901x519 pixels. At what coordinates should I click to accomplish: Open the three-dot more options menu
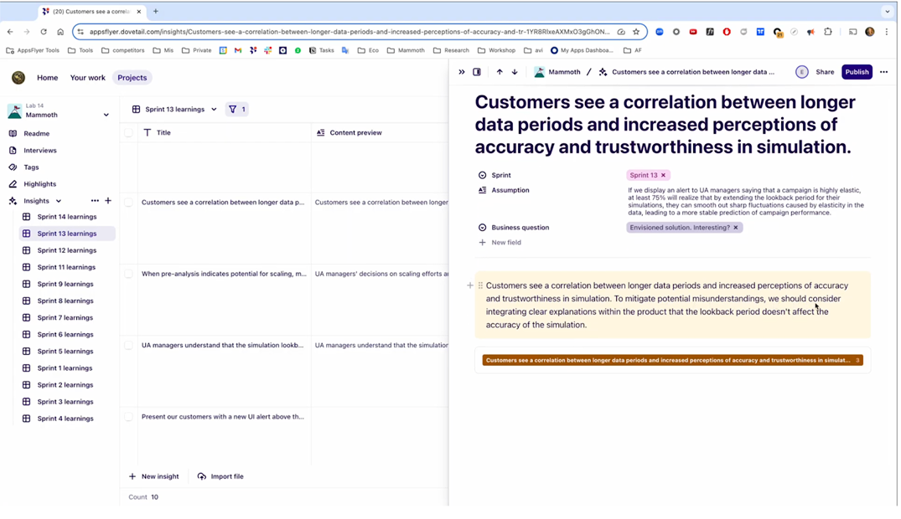pyautogui.click(x=883, y=72)
